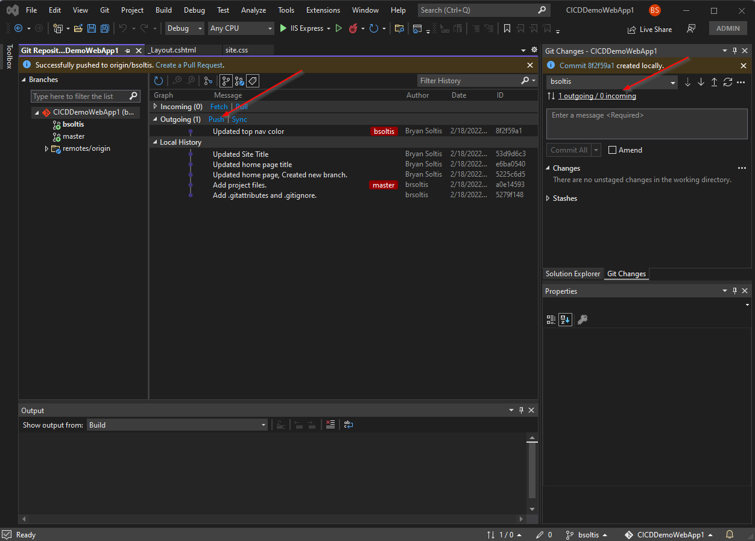This screenshot has width=755, height=541.
Task: Check the Amend checkbox
Action: pos(613,150)
